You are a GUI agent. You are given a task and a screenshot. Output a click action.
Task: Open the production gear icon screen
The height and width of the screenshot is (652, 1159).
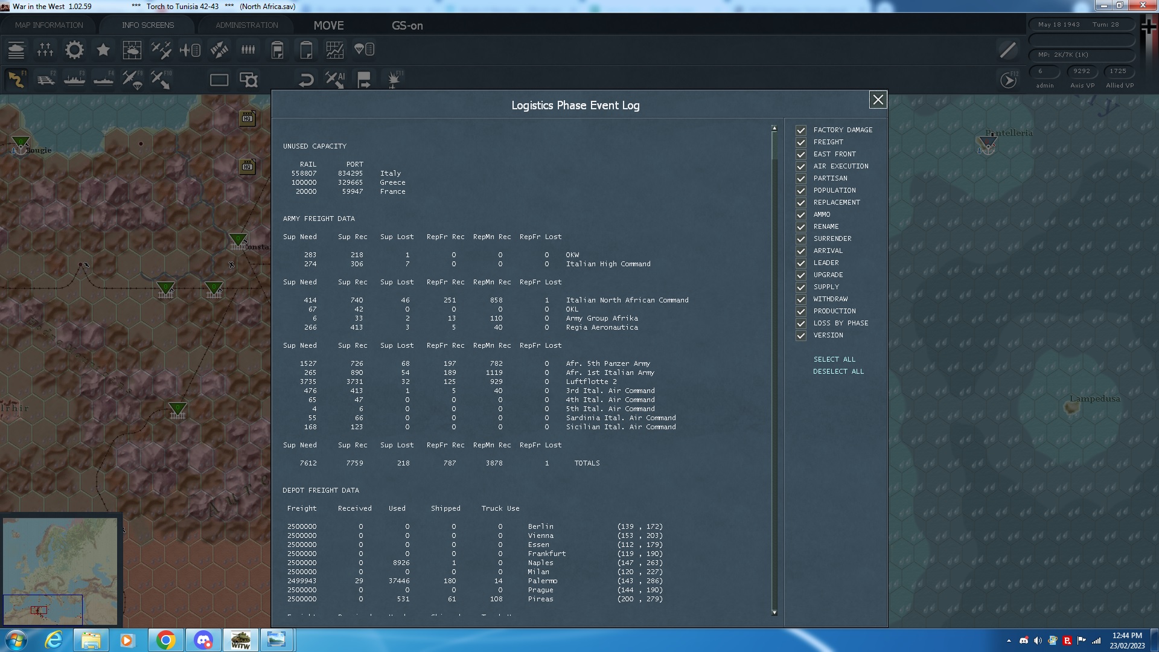(74, 50)
